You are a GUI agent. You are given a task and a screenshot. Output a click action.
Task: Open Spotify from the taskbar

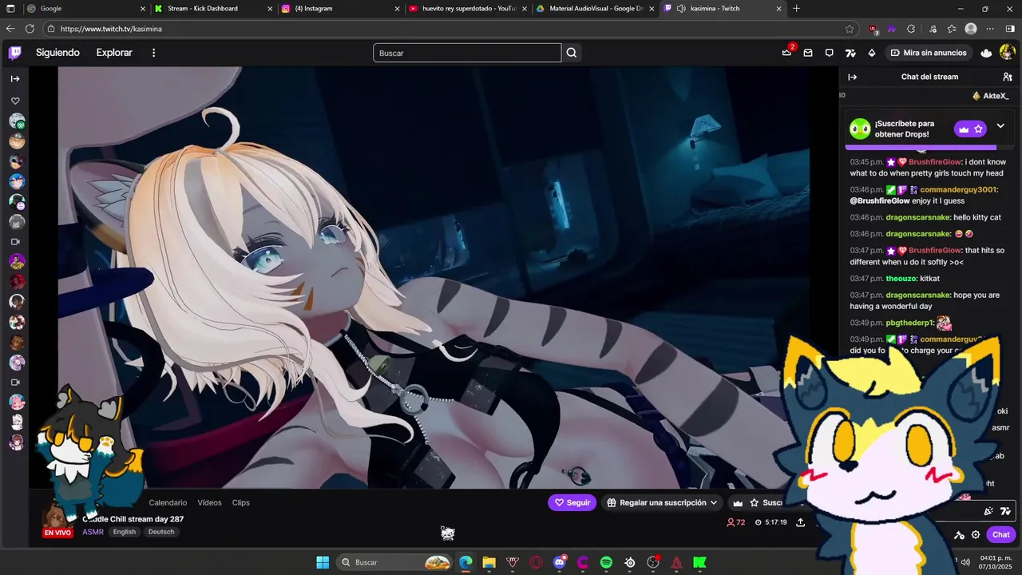tap(606, 562)
